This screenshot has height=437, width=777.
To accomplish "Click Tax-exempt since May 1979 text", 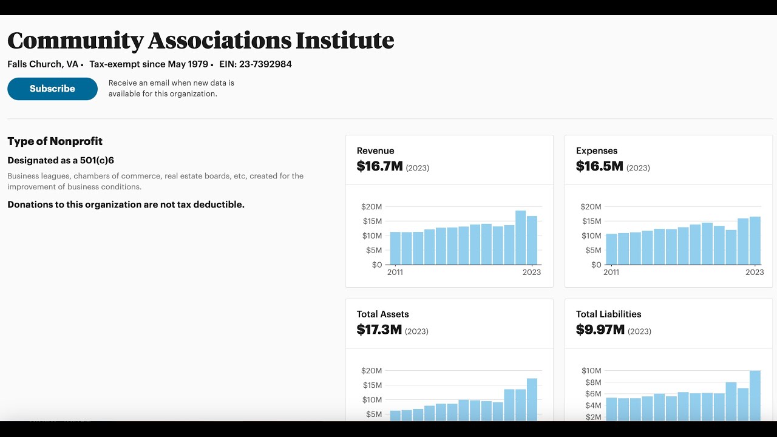I will [x=149, y=64].
